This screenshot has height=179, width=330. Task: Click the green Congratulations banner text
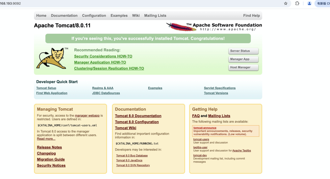point(148,39)
